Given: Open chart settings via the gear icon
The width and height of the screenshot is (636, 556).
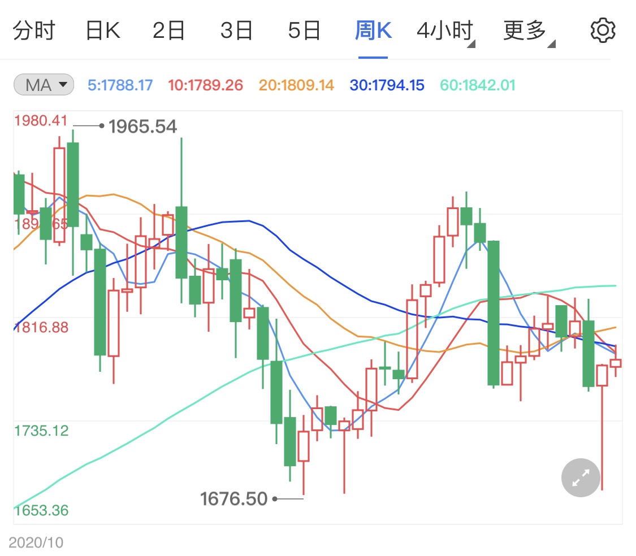Looking at the screenshot, I should pyautogui.click(x=603, y=30).
